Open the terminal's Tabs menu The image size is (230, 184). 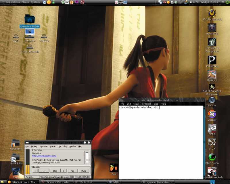coord(156,104)
